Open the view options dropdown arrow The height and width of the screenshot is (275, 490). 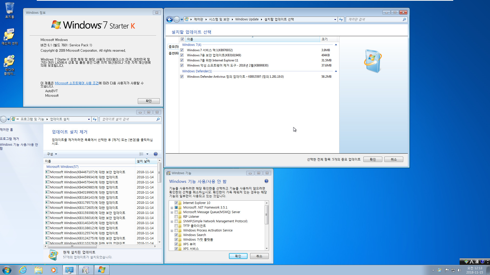147,154
